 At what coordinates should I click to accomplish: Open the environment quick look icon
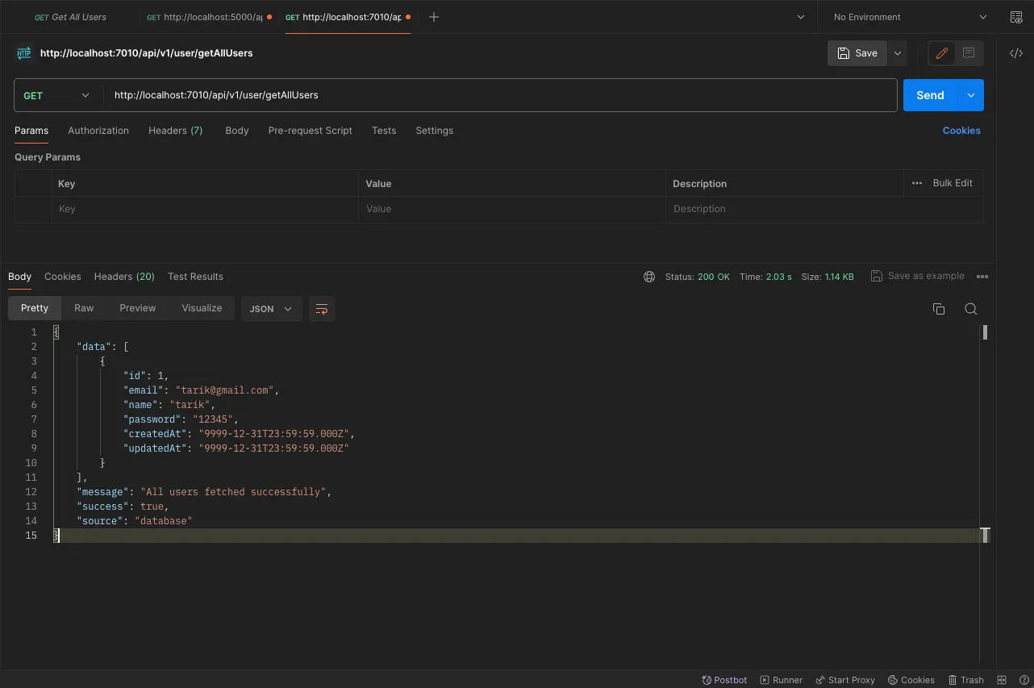(x=1016, y=17)
